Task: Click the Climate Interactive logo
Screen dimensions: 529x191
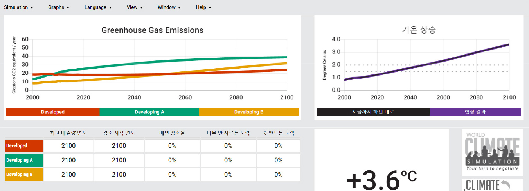Action: click(492, 185)
